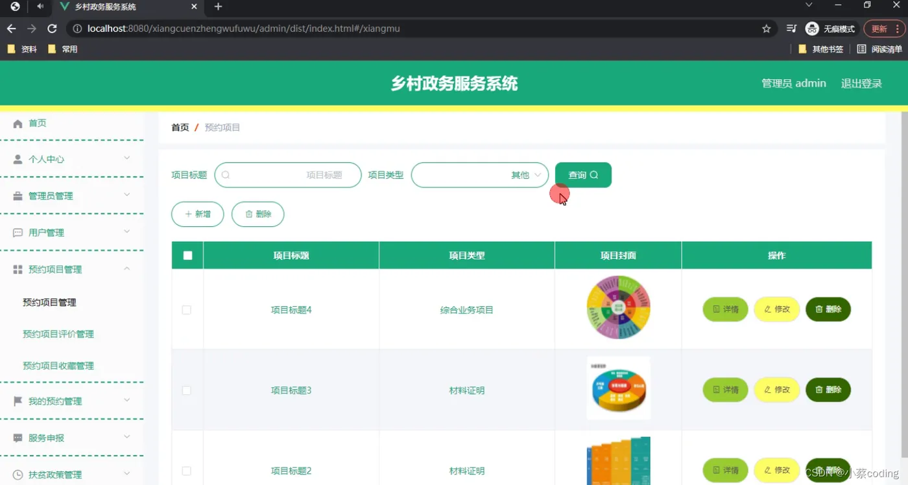Click the home icon beside 首页 in sidebar
This screenshot has width=908, height=485.
[18, 123]
